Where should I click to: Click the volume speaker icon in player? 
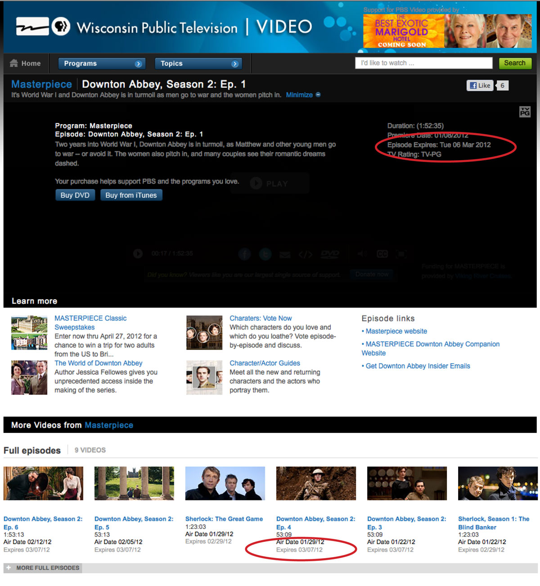[x=362, y=254]
